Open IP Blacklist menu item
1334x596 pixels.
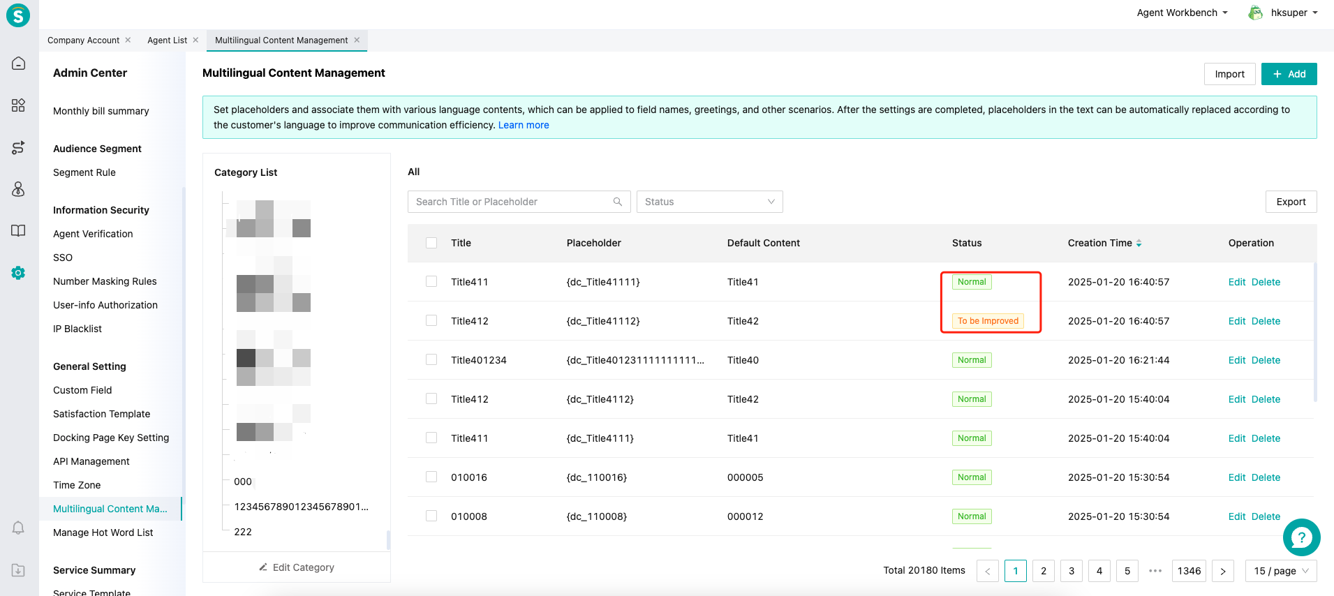(77, 329)
